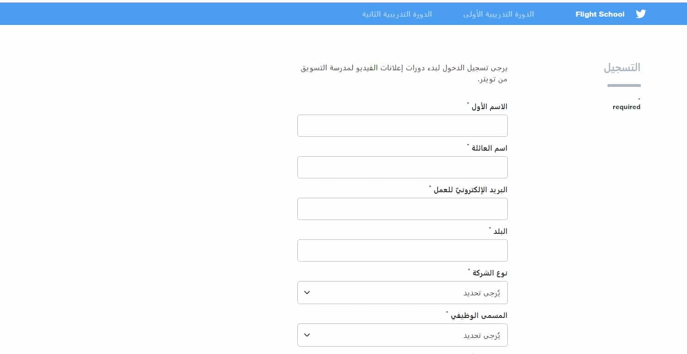The height and width of the screenshot is (354, 687).
Task: Click the البريد الإلكترونيّ للعمل label
Action: 470,190
